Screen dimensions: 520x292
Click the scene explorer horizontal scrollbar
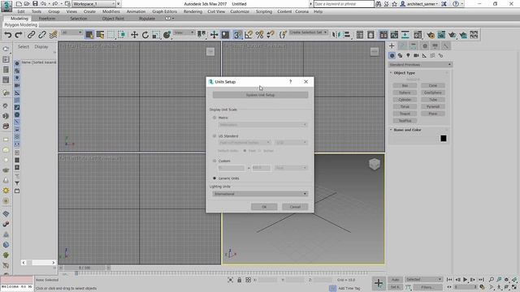coord(38,263)
